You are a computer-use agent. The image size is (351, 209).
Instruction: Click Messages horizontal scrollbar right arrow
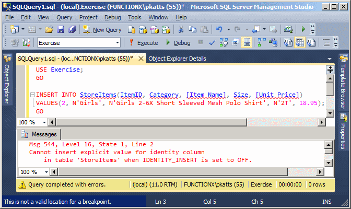320,172
